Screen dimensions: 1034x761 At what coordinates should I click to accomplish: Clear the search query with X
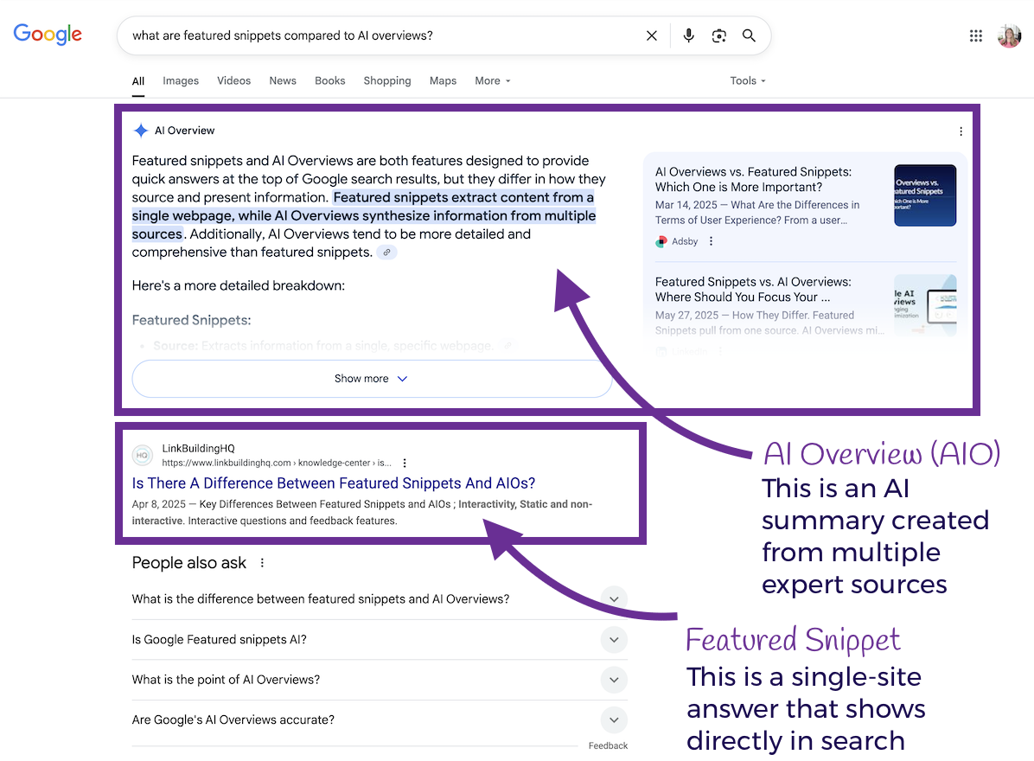(x=652, y=35)
